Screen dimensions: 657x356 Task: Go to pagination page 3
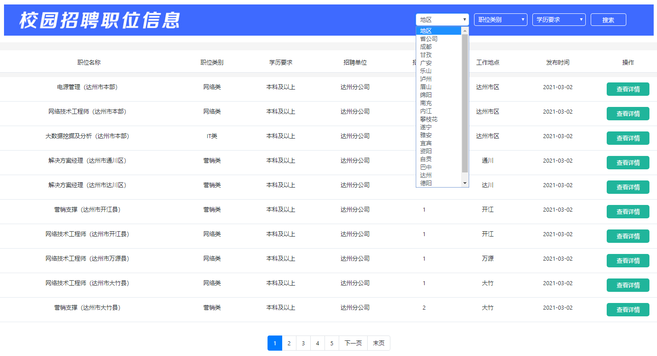[303, 343]
